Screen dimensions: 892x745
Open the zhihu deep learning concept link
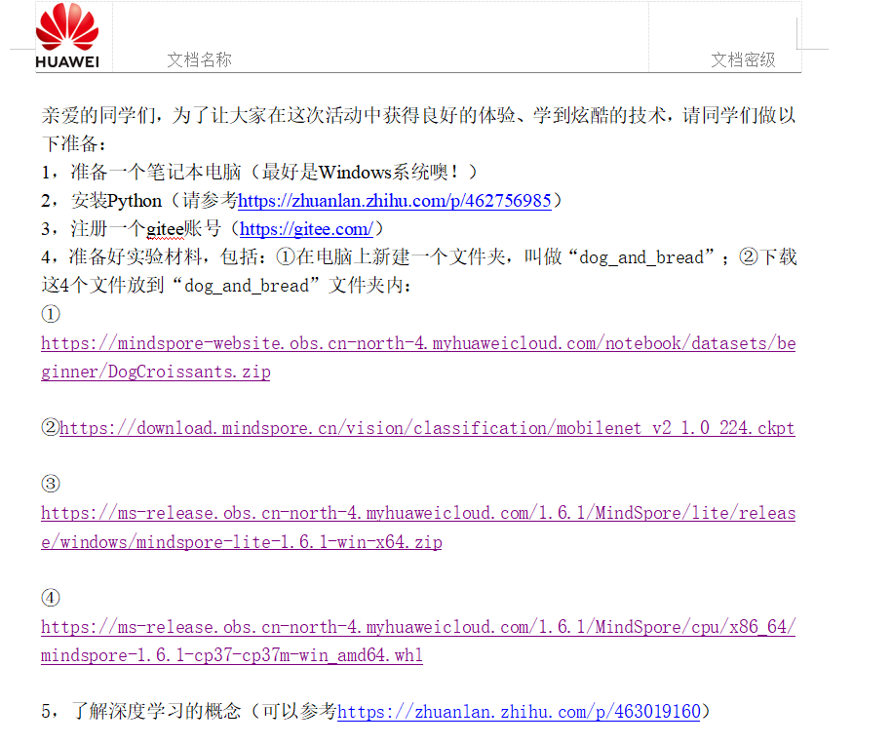(x=519, y=712)
